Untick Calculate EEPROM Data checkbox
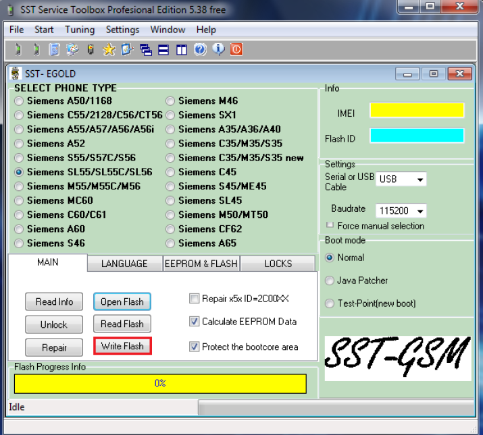Image resolution: width=483 pixels, height=435 pixels. (194, 322)
